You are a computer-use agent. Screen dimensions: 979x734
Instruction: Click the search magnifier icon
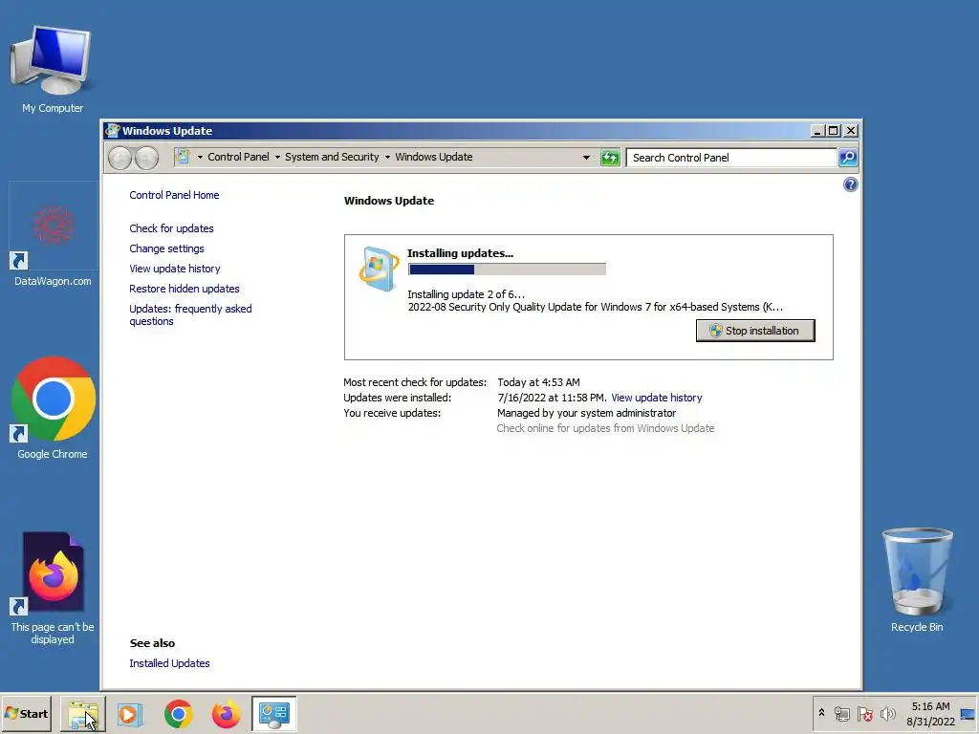click(848, 158)
